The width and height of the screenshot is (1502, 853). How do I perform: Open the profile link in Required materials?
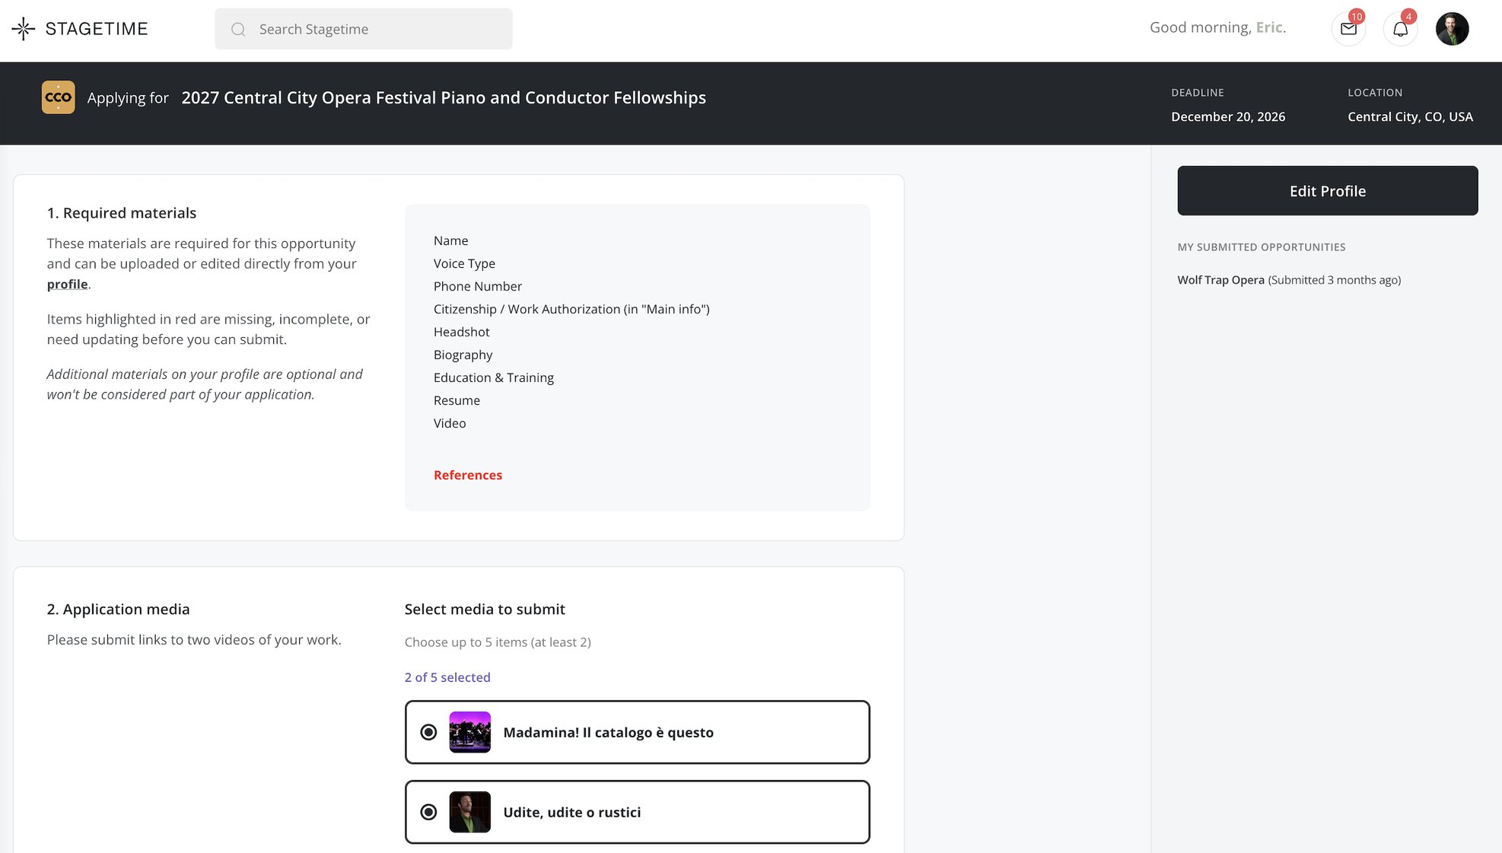pos(68,284)
